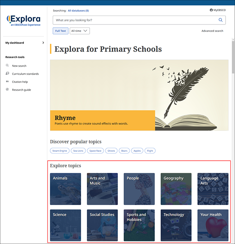Select the Flight topic chip
Screen dimensions: 235x244
150,151
